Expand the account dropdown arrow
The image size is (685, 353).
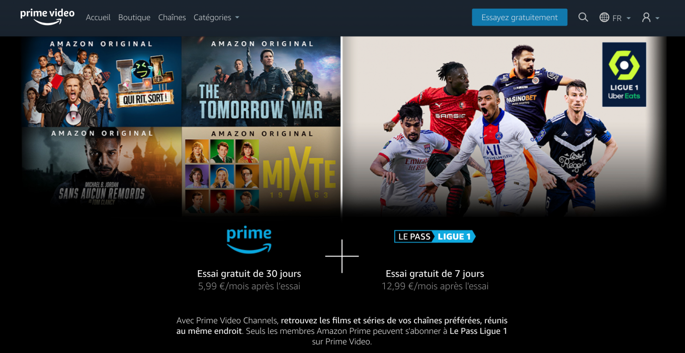657,18
